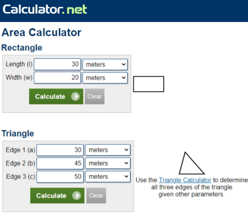Click the triangle shape illustration

191,163
